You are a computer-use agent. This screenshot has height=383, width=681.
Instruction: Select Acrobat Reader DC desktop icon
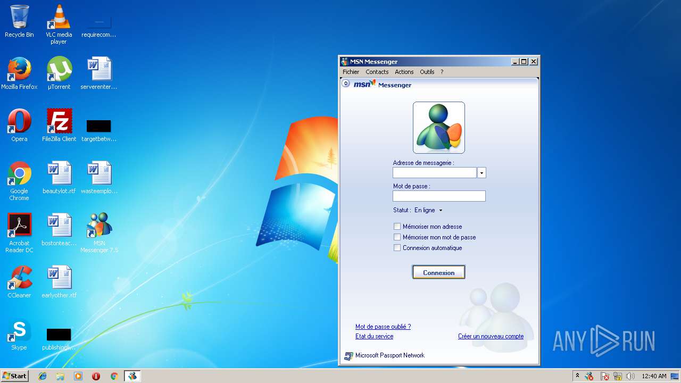19,233
